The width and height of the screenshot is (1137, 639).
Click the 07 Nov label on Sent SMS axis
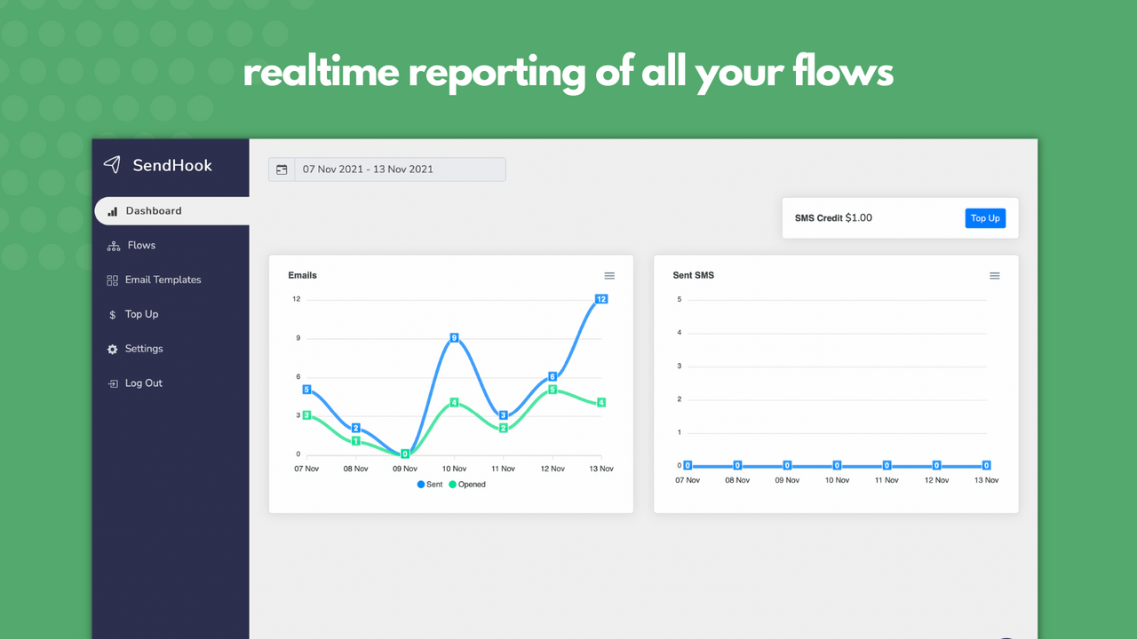tap(688, 480)
